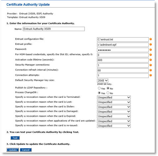The height and width of the screenshot is (156, 158).
Task: Focus the Name input field
Action: (x=54, y=29)
